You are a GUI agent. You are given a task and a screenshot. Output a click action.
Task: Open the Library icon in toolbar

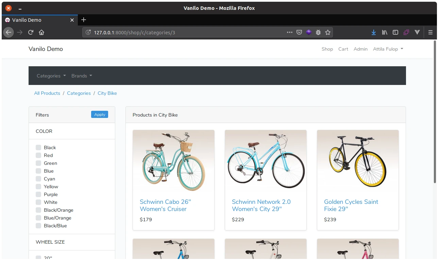pos(385,32)
